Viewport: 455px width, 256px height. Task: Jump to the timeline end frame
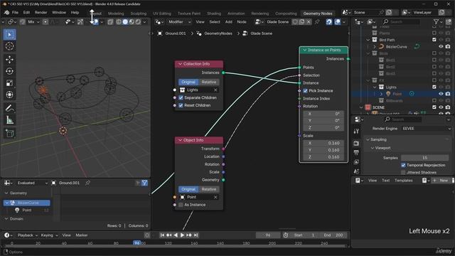196,235
